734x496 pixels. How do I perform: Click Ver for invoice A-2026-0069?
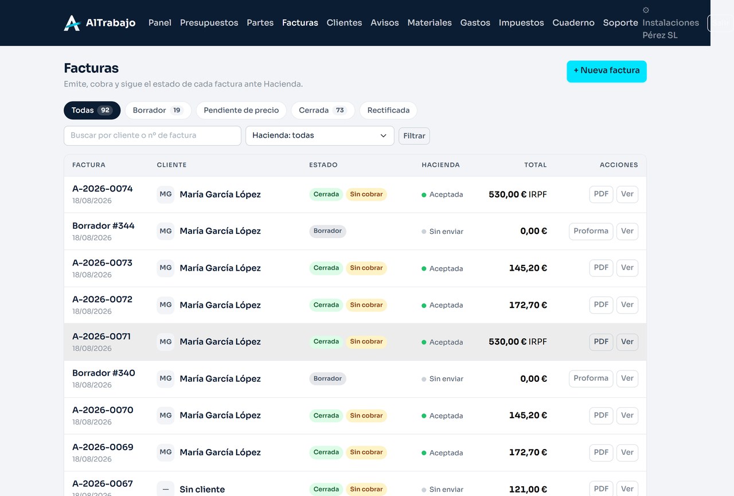(x=627, y=452)
